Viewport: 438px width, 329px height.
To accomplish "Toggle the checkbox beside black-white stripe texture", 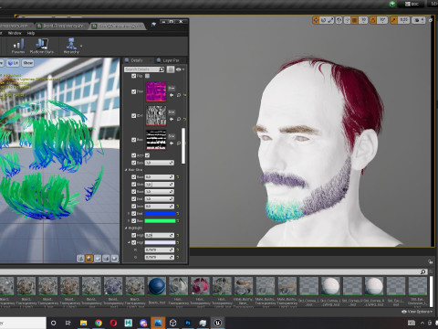I will (133, 140).
